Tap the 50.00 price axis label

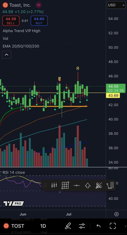tap(113, 47)
